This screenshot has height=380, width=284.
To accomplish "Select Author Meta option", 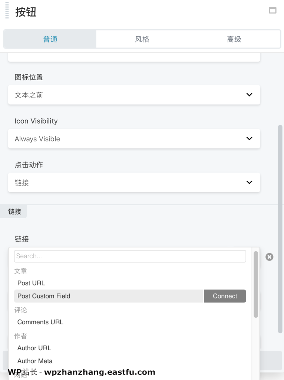I will pyautogui.click(x=35, y=361).
